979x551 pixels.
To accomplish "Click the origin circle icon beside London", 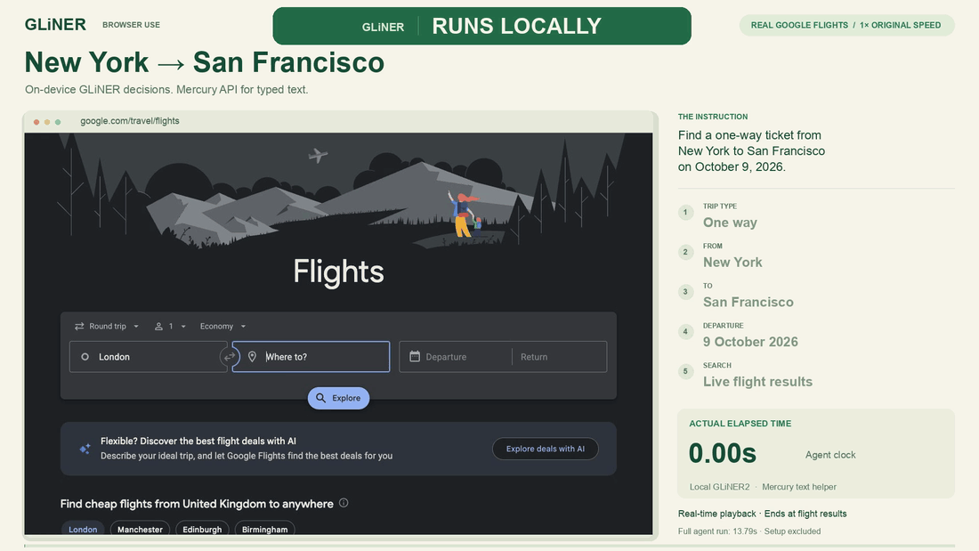I will 85,357.
